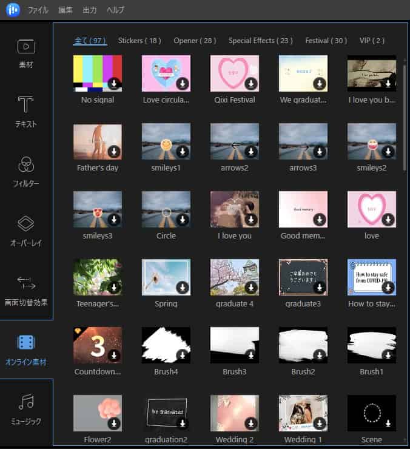
Task: Open the 素材 media panel
Action: click(x=26, y=53)
